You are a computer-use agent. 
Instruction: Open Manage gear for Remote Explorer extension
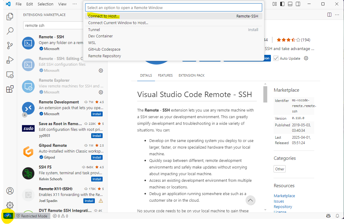[101, 92]
